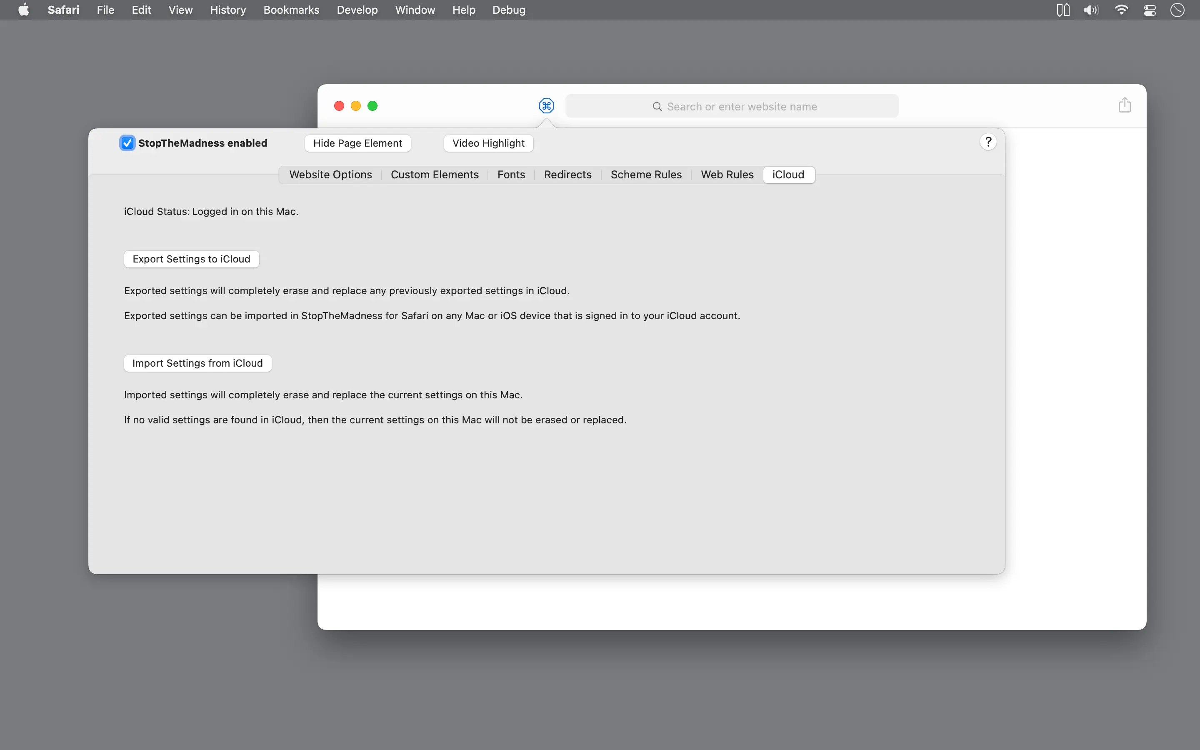Open the Bookmarks menu
The image size is (1200, 750).
(x=291, y=10)
